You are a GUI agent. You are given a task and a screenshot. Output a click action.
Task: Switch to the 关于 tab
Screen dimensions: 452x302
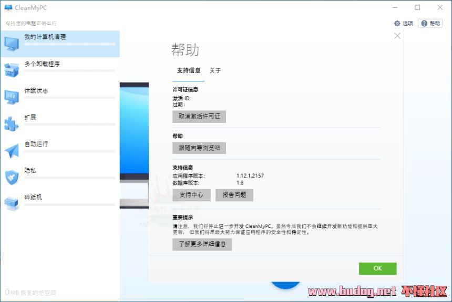(x=215, y=70)
